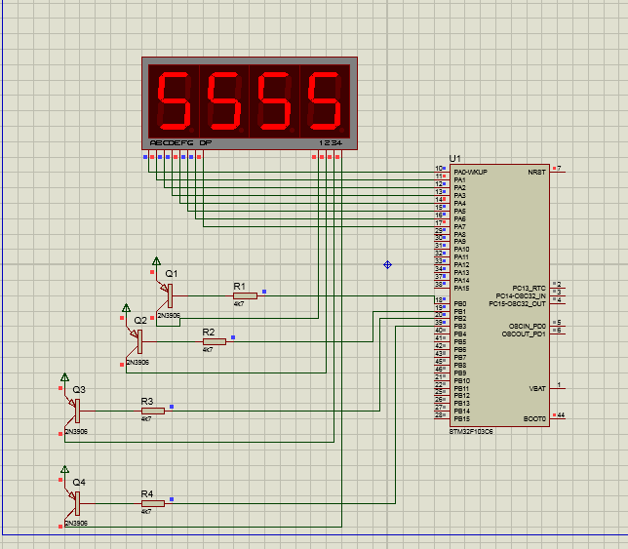Select resistor R1 body in schematic
The height and width of the screenshot is (549, 628).
pos(245,295)
